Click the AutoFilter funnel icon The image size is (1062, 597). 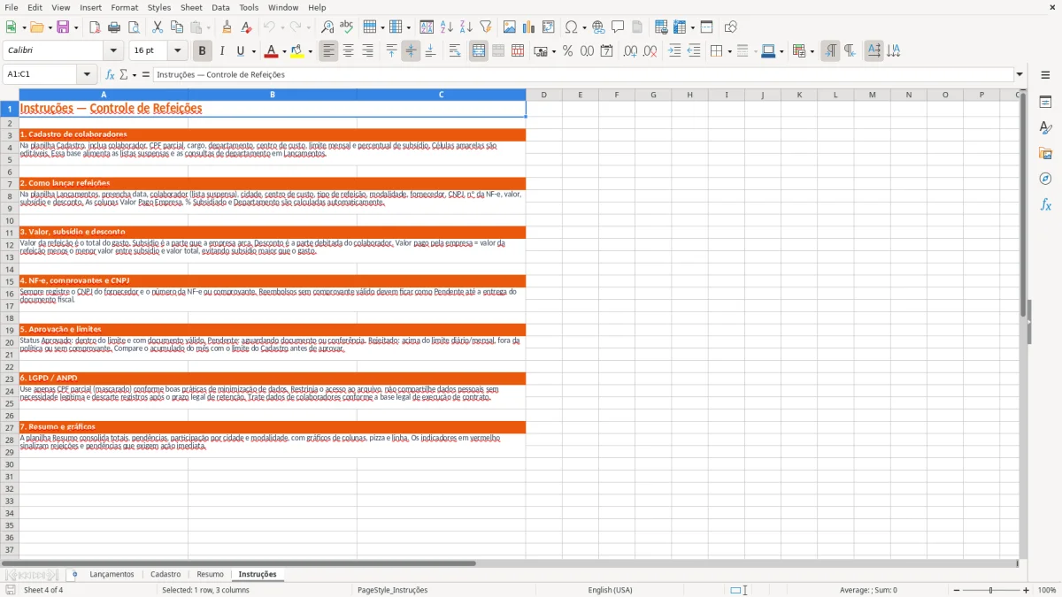click(x=486, y=27)
